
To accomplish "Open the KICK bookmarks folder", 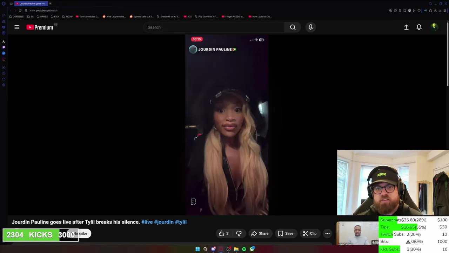I will pos(55,17).
